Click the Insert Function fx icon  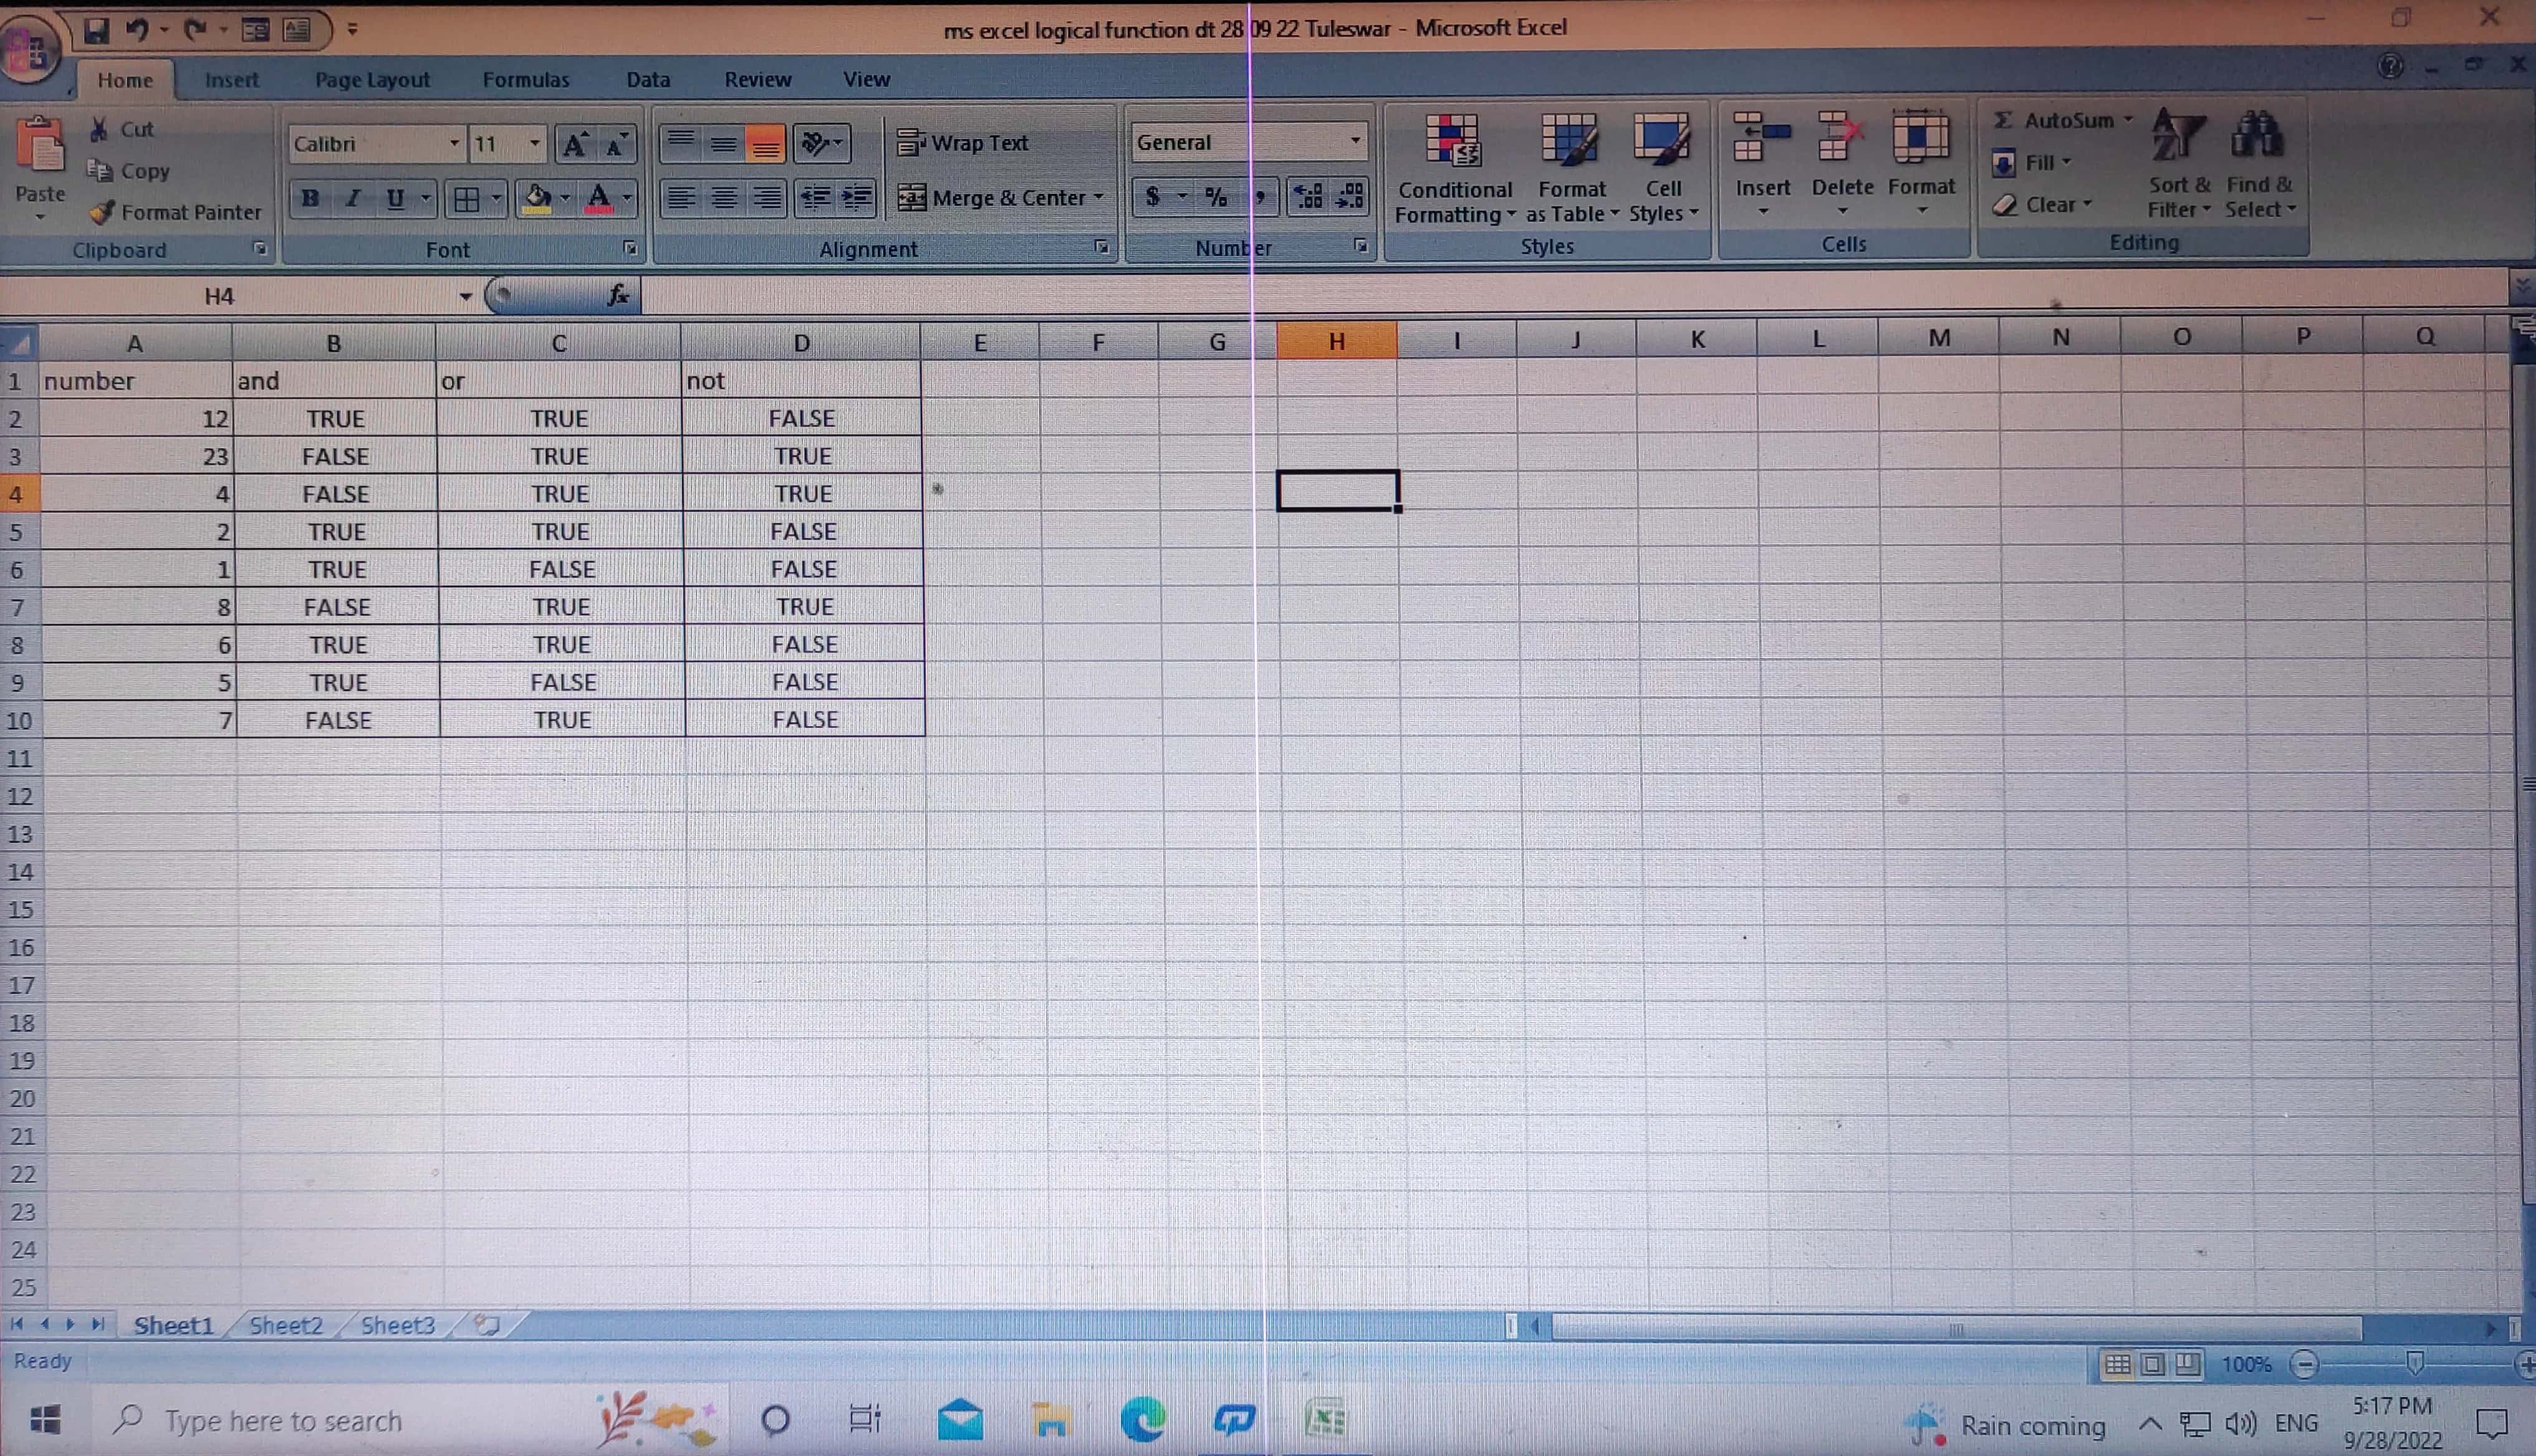[618, 295]
